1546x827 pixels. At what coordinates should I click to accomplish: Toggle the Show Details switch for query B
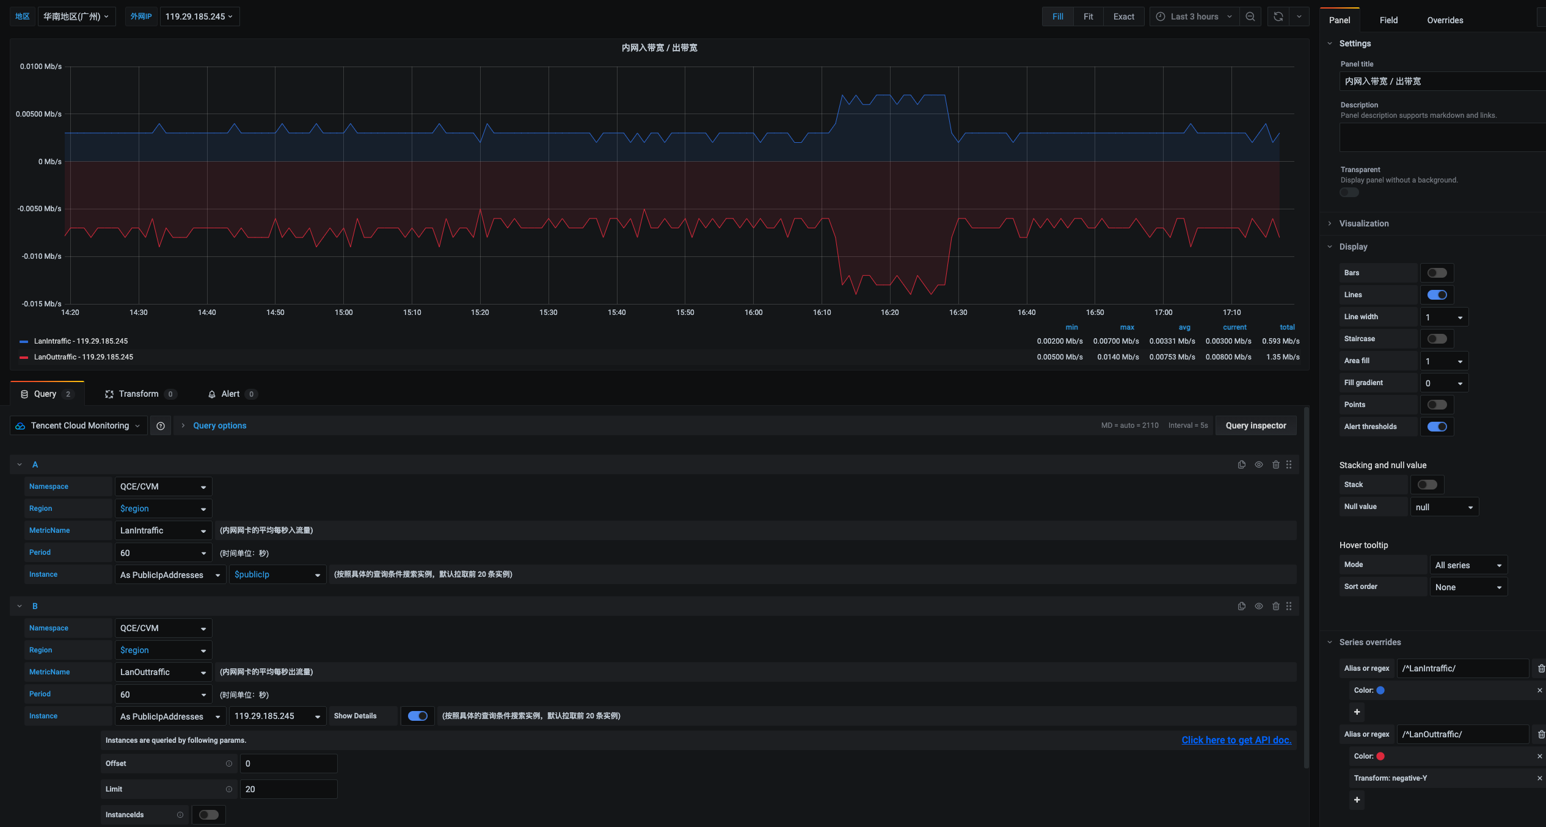click(x=416, y=715)
